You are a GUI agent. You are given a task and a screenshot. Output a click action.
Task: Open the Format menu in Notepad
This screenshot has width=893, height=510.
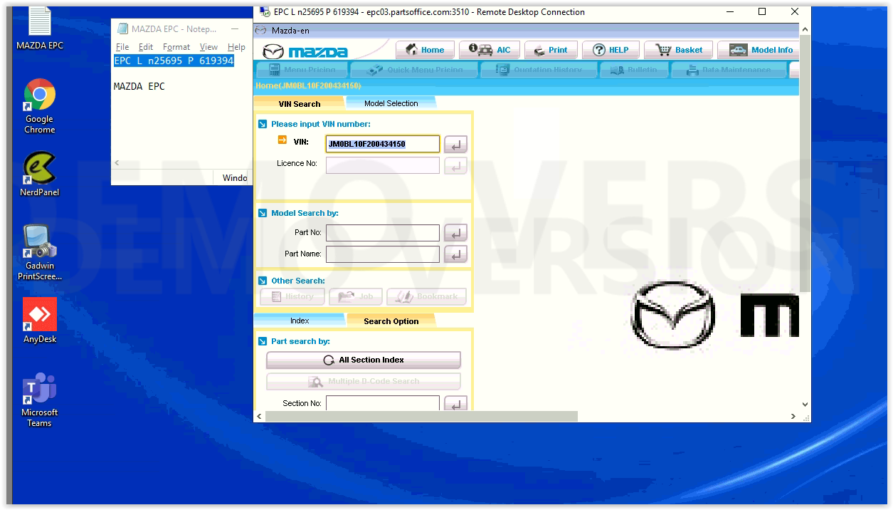coord(176,47)
